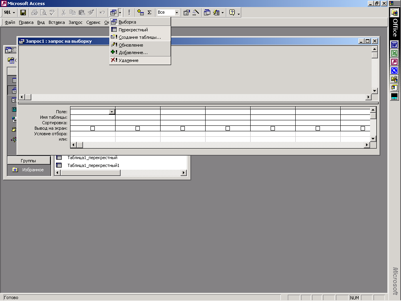This screenshot has height=301, width=401.
Task: Choose 'Выборка' query type
Action: click(x=140, y=22)
